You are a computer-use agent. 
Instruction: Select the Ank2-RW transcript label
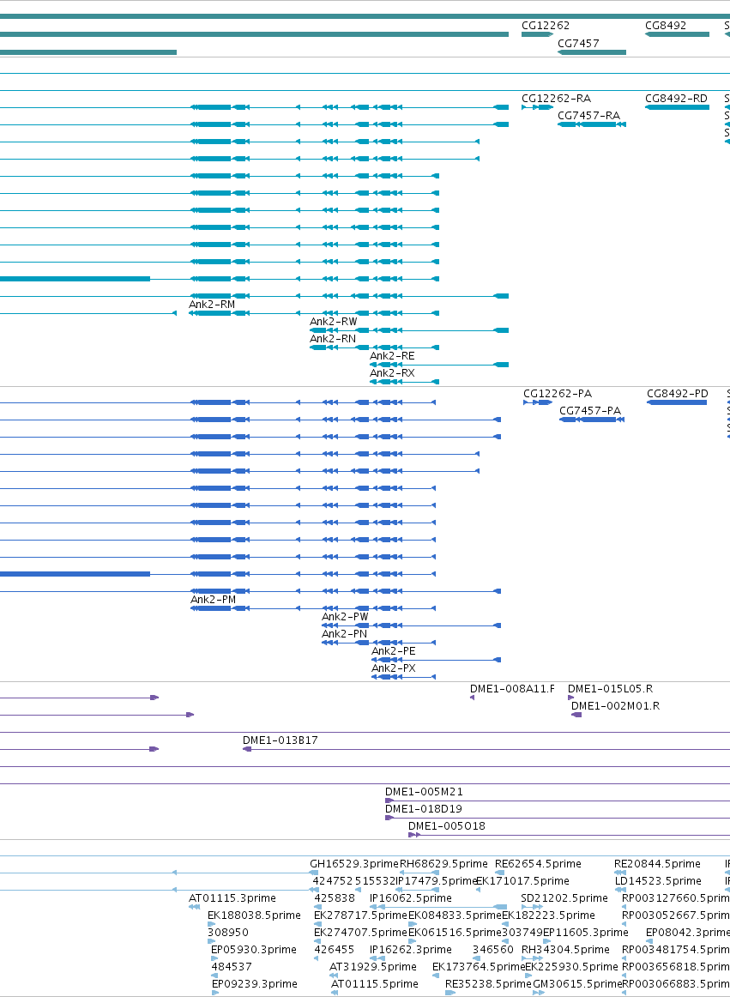point(333,322)
